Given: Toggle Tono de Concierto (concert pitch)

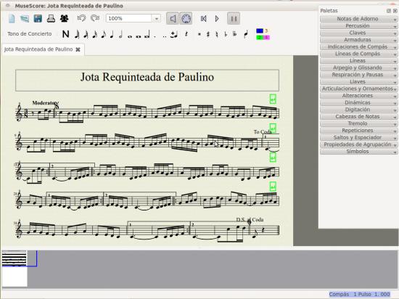Looking at the screenshot, I should [30, 34].
